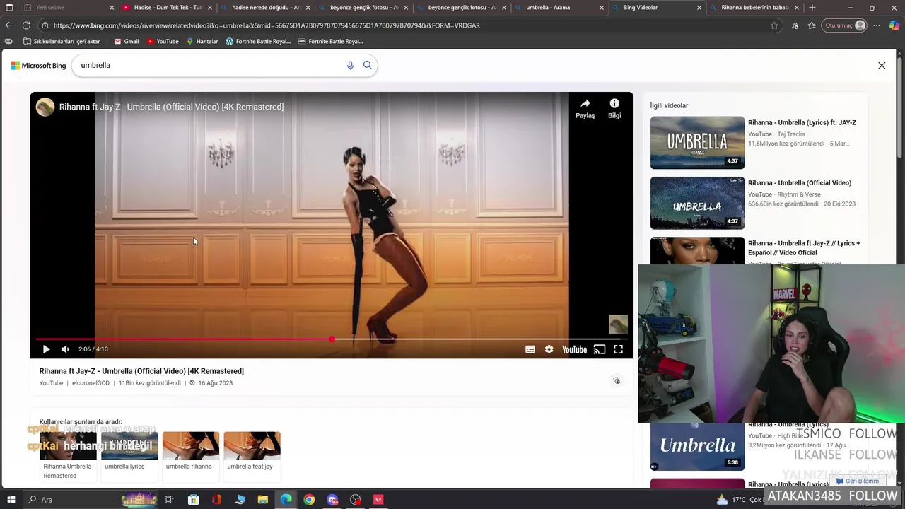The image size is (905, 509).
Task: Click the Microsoft Bing logo
Action: tap(38, 66)
